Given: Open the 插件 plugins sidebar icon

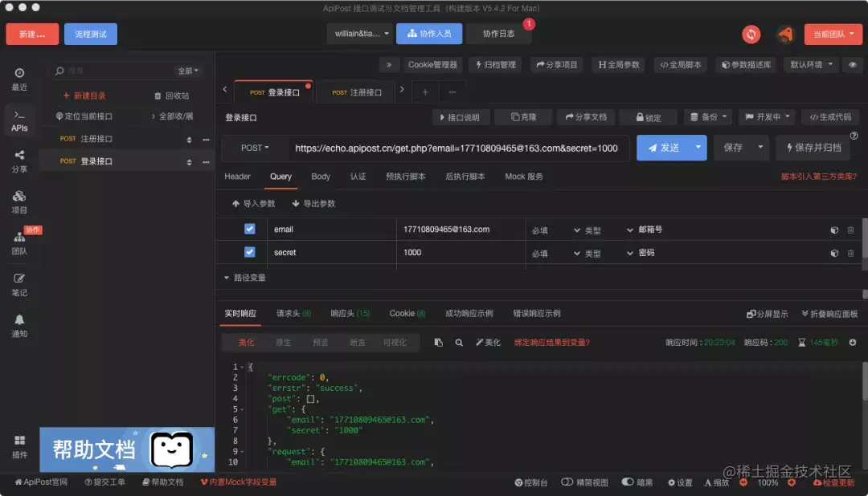Looking at the screenshot, I should pos(19,446).
